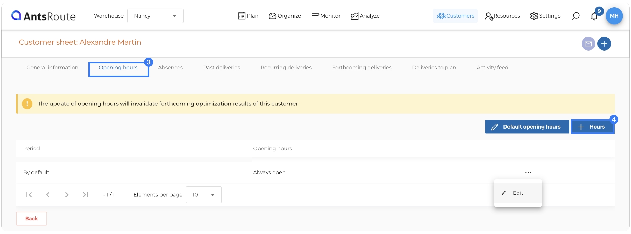Open the Plan menu
Viewport: 631px width, 234px height.
[248, 16]
